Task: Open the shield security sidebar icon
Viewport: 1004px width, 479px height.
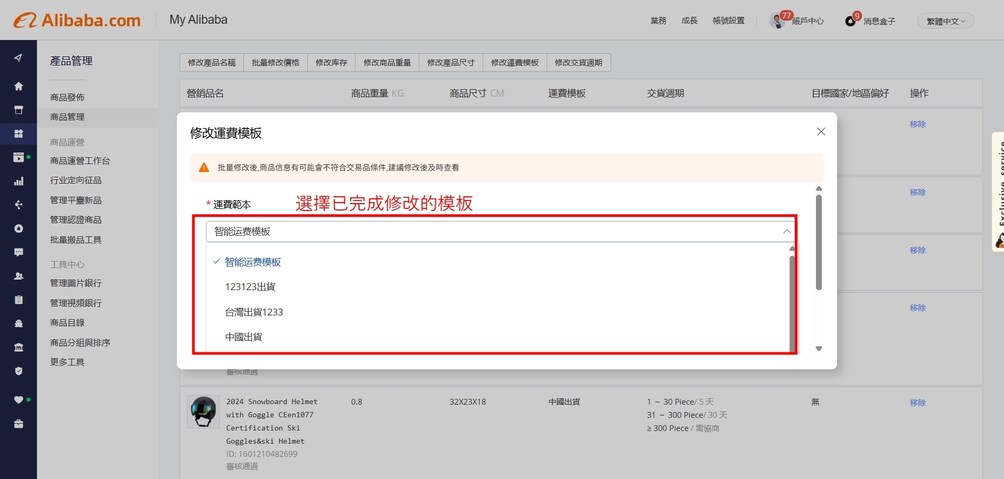Action: (x=18, y=371)
